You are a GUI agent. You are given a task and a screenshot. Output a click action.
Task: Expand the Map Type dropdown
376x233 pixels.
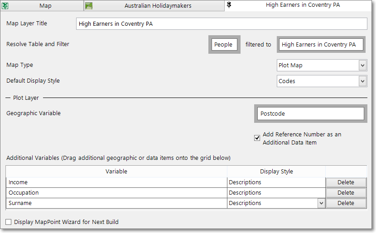(362, 65)
